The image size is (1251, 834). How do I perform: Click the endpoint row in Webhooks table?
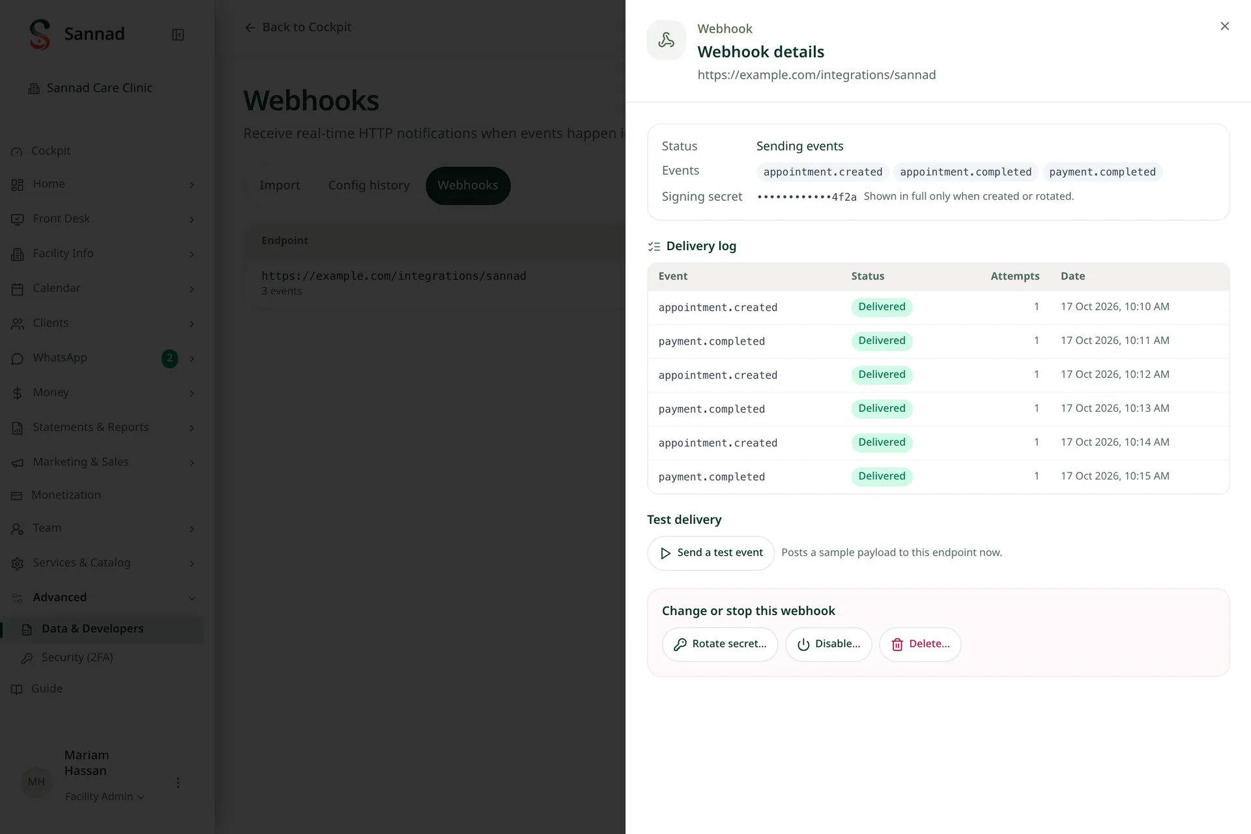(x=435, y=283)
